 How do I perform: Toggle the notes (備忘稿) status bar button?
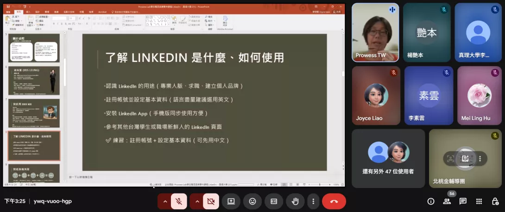coord(262,185)
